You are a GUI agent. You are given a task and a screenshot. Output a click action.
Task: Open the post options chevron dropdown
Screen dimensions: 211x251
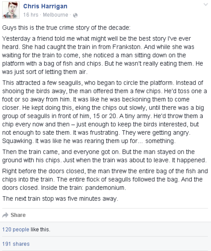(x=206, y=4)
